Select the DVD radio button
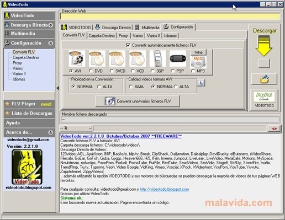The height and width of the screenshot is (220, 285). point(91,71)
